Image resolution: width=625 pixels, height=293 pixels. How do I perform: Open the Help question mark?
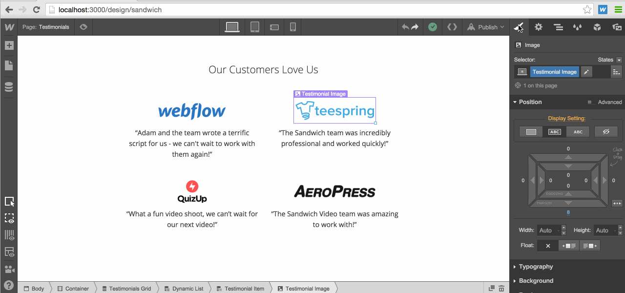(x=9, y=285)
